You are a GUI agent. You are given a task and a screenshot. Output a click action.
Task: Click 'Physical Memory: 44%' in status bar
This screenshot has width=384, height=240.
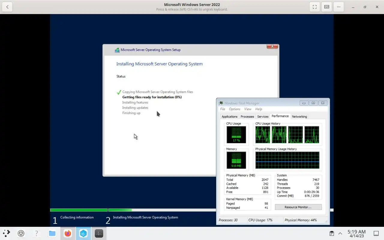(x=301, y=220)
